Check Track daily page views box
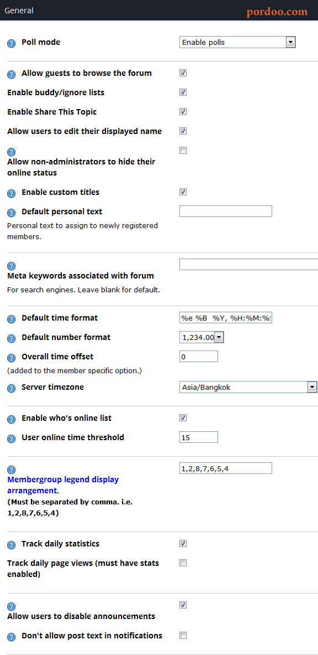 [x=183, y=563]
